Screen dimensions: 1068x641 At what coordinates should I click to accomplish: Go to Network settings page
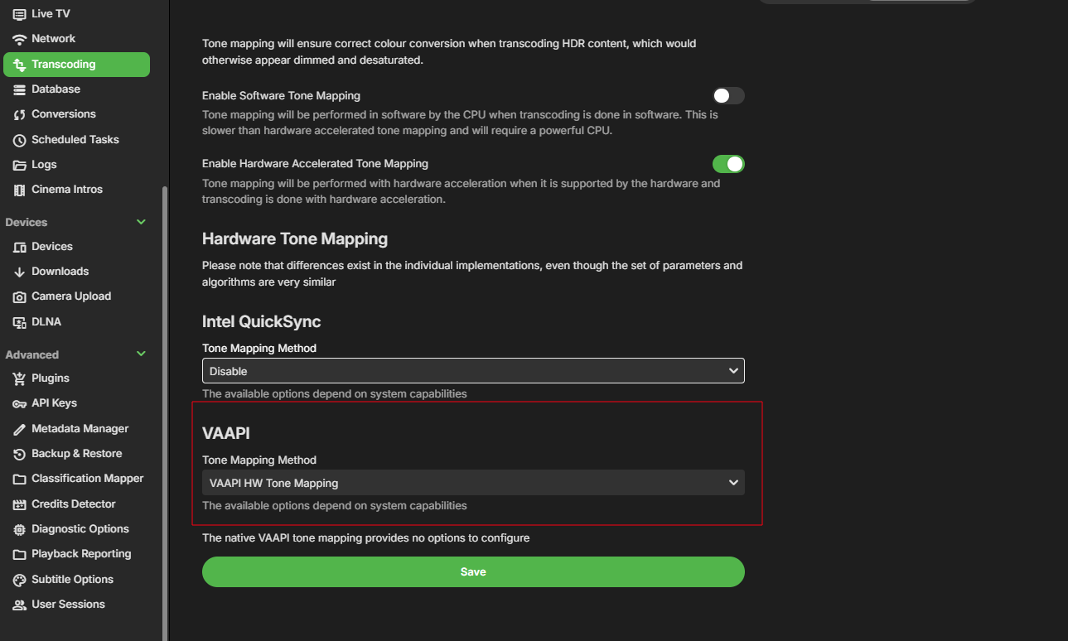click(x=53, y=39)
